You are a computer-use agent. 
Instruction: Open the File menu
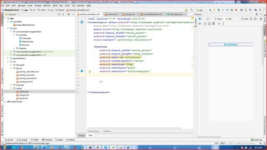[x=3, y=5]
